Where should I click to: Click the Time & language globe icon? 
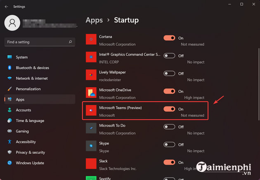(x=9, y=121)
